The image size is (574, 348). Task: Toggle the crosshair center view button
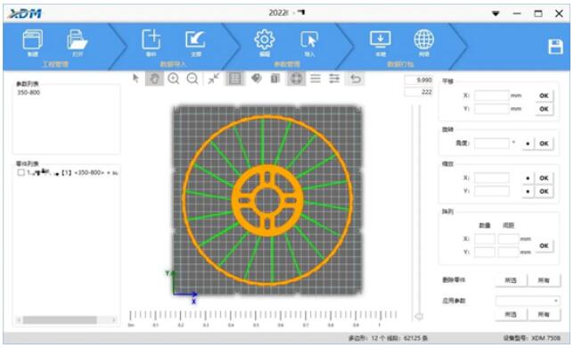click(296, 79)
